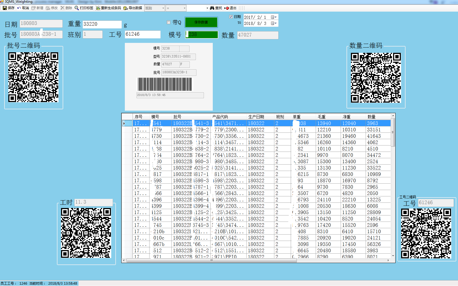
Task: Open the calendar picker for 2017/2/1
Action: 274,17
